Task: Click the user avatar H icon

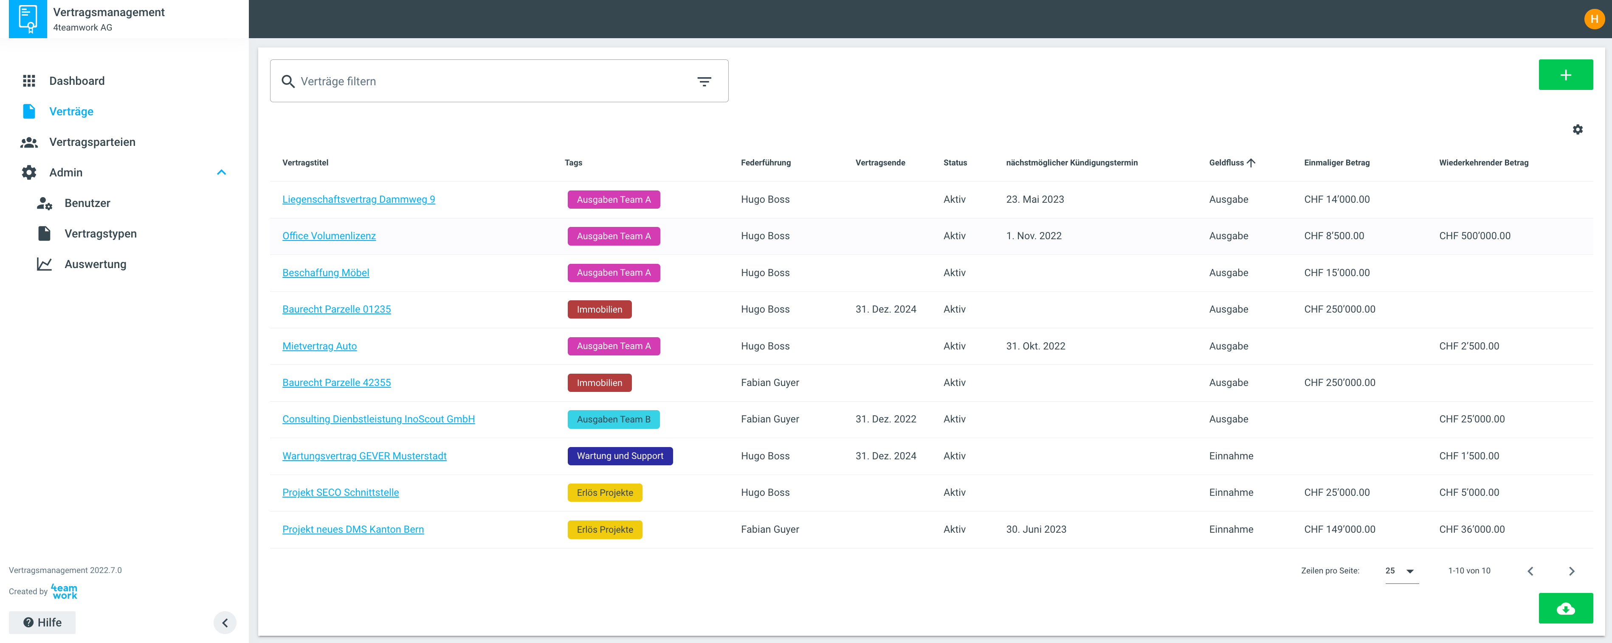Action: (x=1594, y=19)
